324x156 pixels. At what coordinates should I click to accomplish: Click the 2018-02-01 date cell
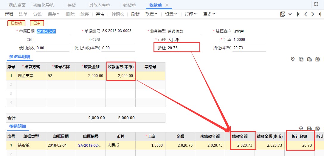coord(61,145)
